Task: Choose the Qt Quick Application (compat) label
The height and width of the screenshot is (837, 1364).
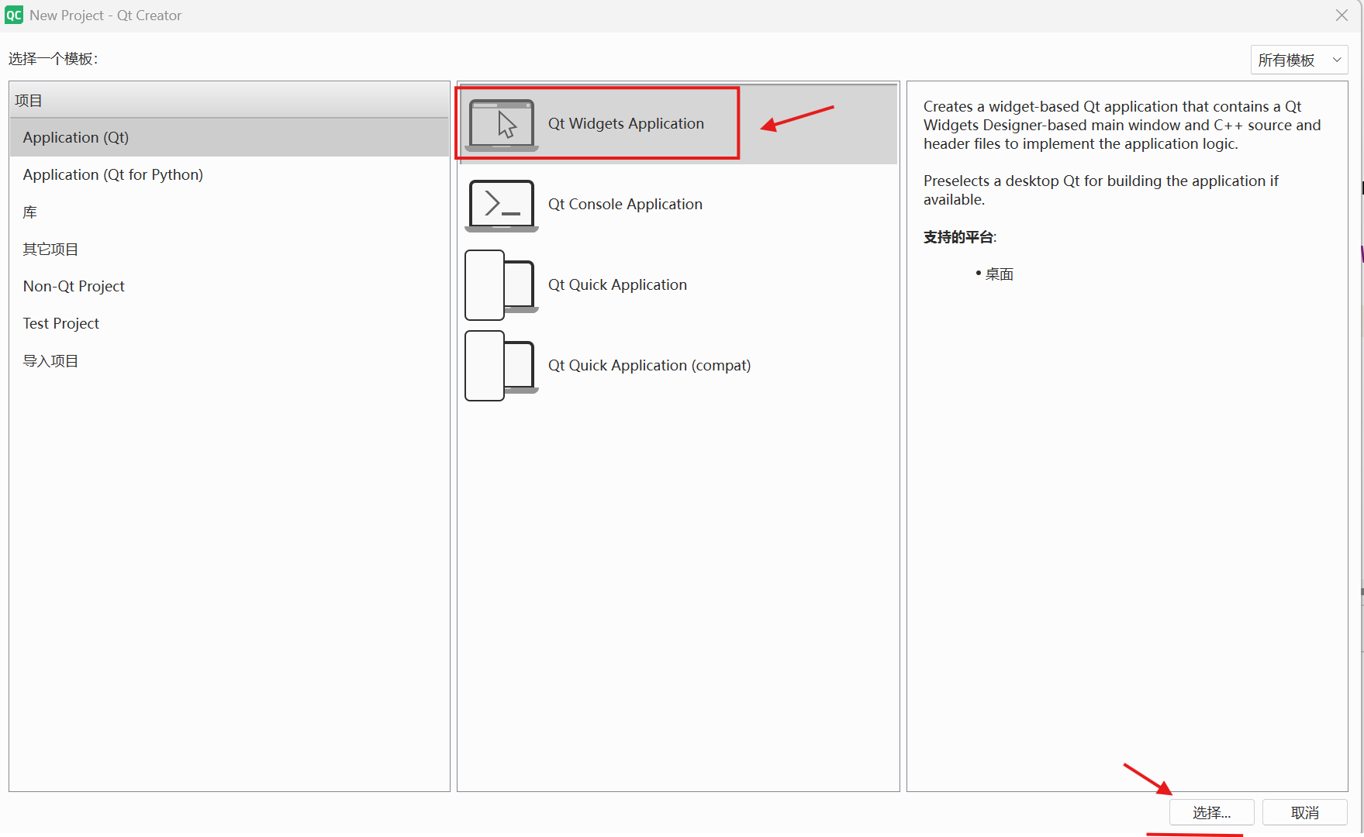Action: pos(649,365)
